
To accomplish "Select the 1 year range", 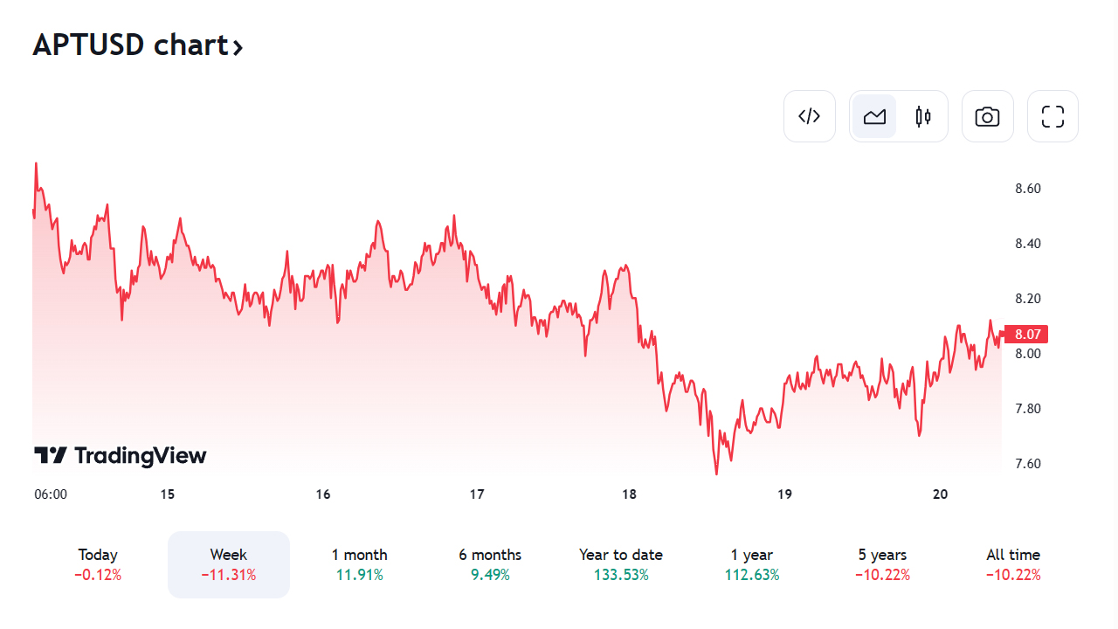I will click(x=752, y=564).
